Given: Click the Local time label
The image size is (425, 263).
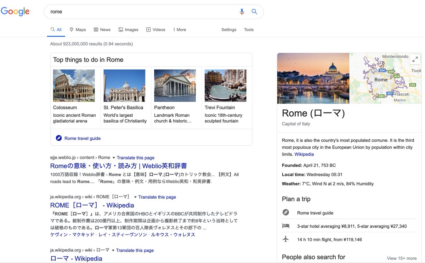Looking at the screenshot, I should (294, 174).
